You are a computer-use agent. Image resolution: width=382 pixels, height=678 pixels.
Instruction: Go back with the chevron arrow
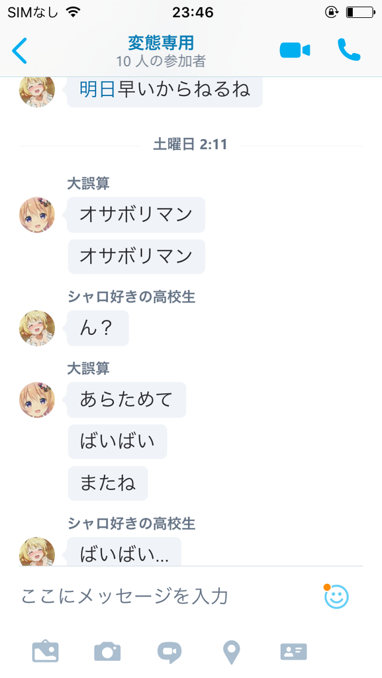[x=19, y=50]
